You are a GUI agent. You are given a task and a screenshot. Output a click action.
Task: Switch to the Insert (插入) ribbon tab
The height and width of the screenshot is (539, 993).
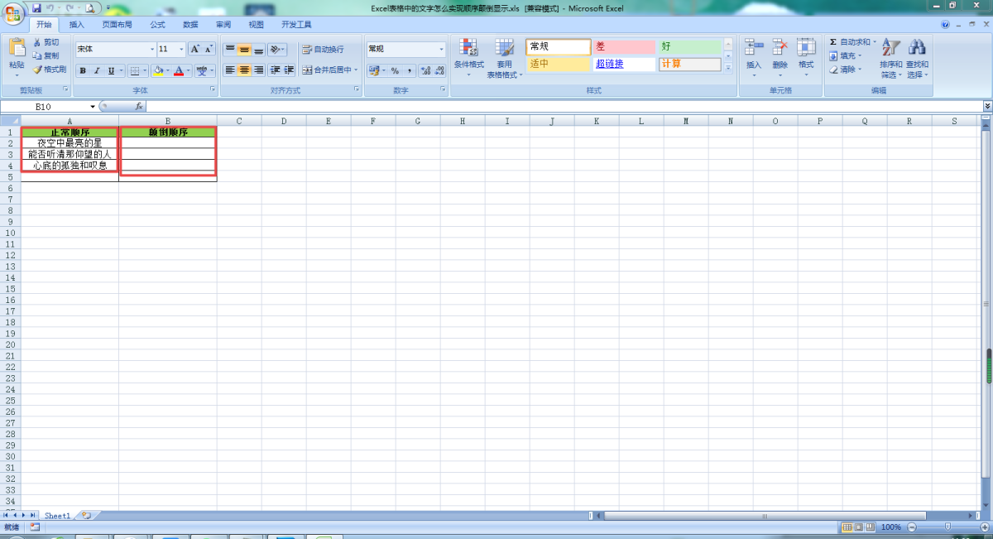(x=76, y=25)
